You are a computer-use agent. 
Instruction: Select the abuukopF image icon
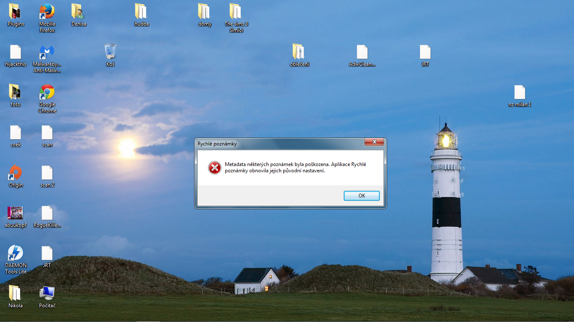16,213
